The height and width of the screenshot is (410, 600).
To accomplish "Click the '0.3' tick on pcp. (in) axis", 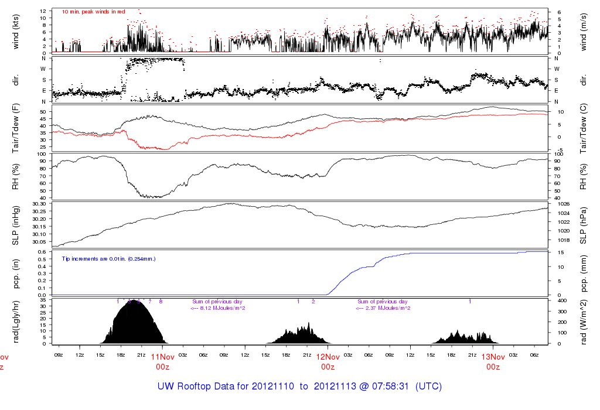I will 42,274.
